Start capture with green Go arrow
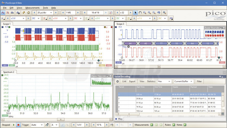Viewport: 227px width, 128px height. click(x=14, y=125)
